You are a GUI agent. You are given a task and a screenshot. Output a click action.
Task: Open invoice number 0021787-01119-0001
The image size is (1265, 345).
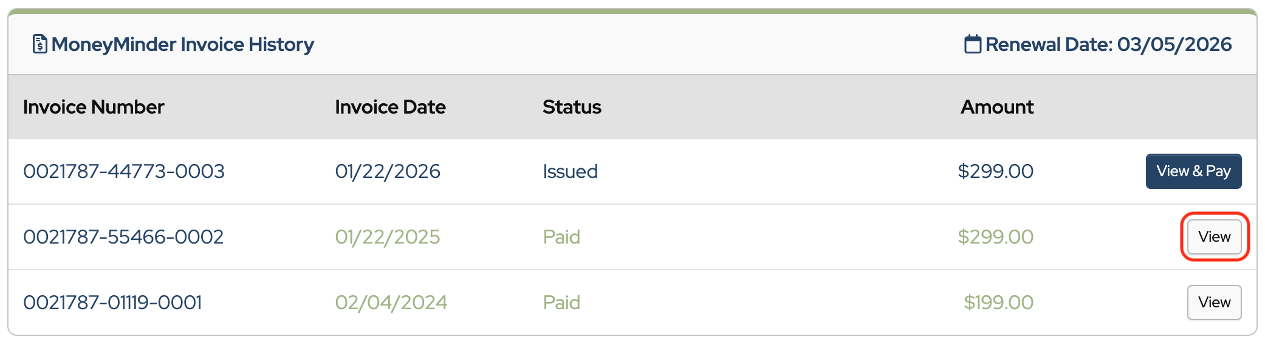[112, 302]
